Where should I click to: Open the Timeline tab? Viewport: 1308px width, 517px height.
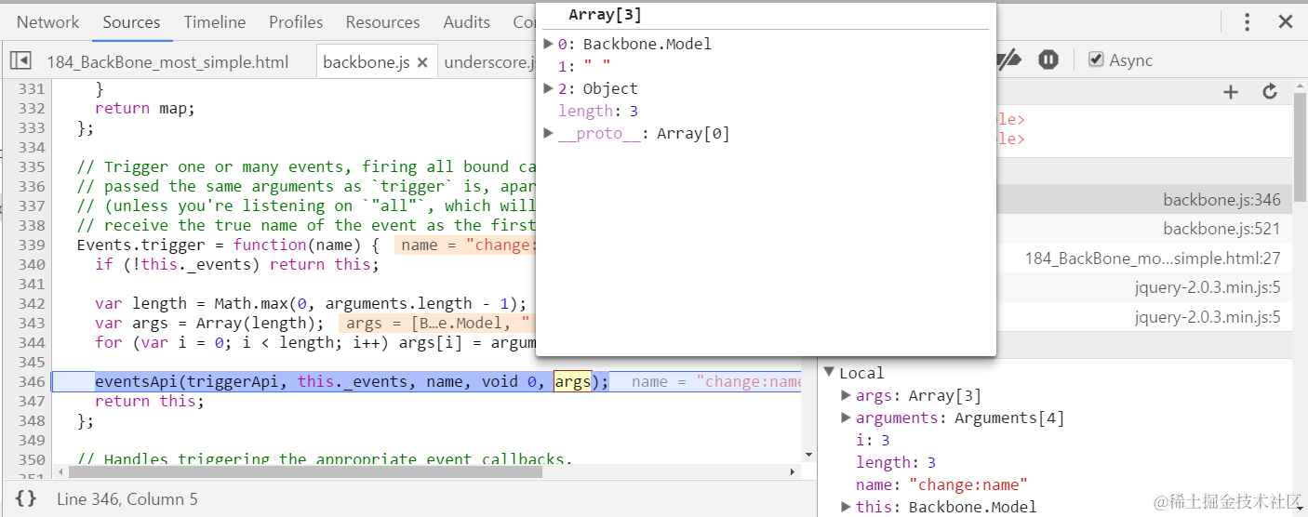click(215, 21)
